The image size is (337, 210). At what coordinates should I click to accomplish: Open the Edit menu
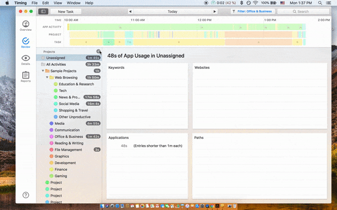pyautogui.click(x=45, y=3)
